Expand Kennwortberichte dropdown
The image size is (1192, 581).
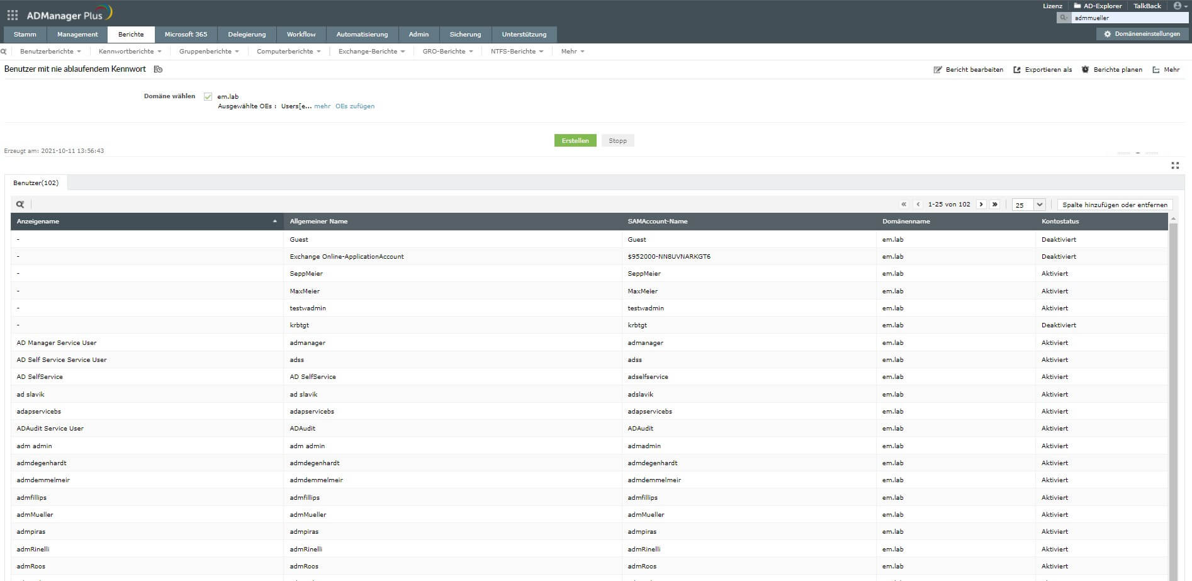click(130, 52)
